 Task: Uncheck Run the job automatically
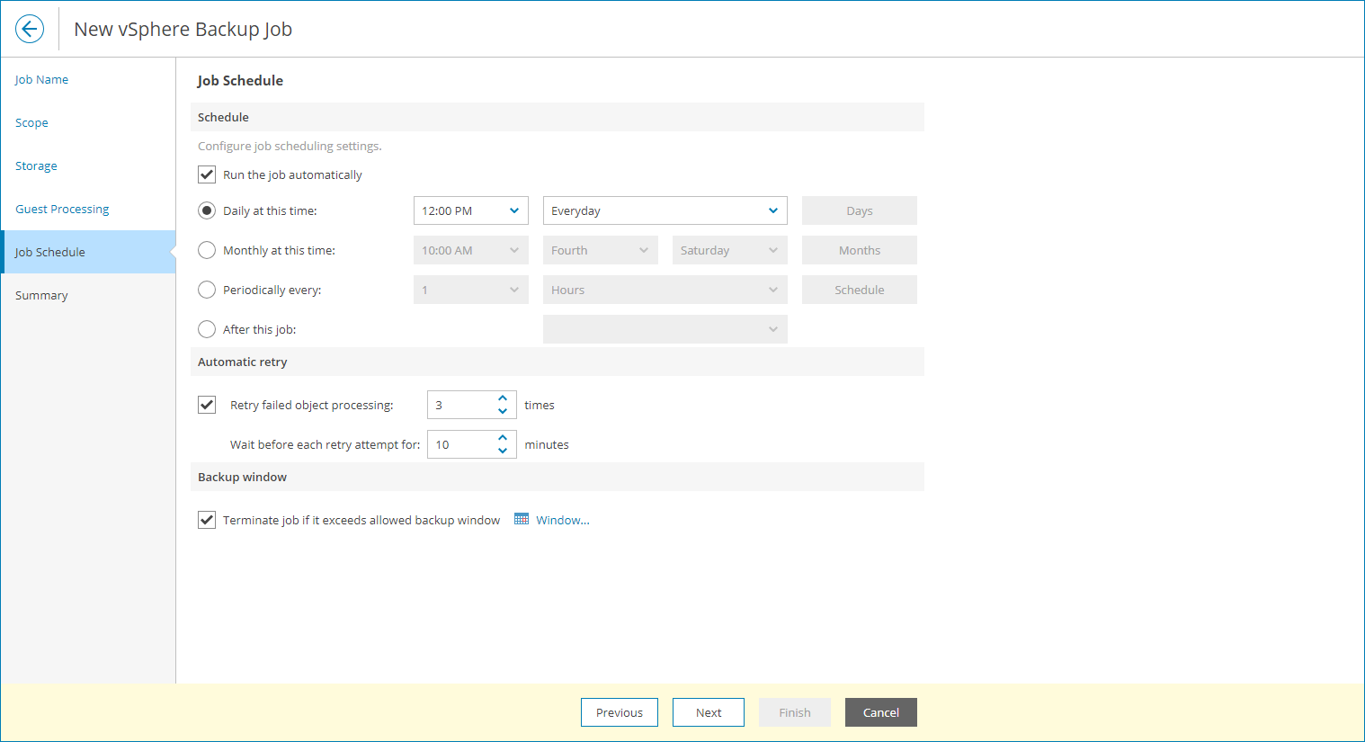tap(207, 174)
